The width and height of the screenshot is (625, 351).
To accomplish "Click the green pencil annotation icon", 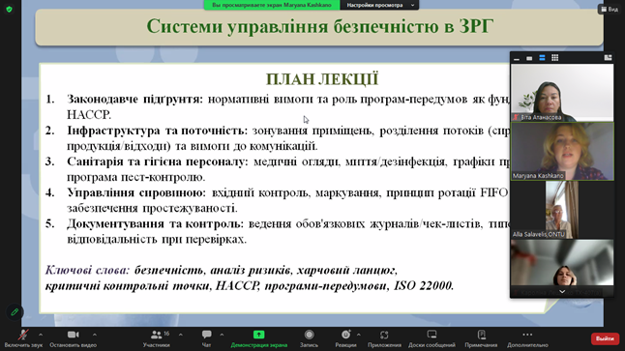I will [15, 312].
